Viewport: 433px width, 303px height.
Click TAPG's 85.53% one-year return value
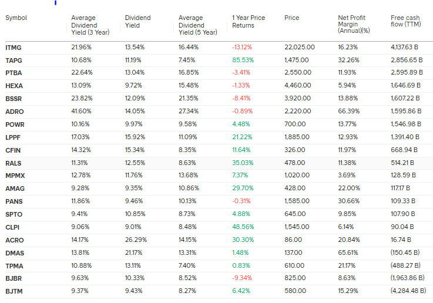[x=243, y=60]
